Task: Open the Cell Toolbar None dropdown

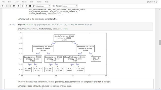Action: click(x=70, y=6)
